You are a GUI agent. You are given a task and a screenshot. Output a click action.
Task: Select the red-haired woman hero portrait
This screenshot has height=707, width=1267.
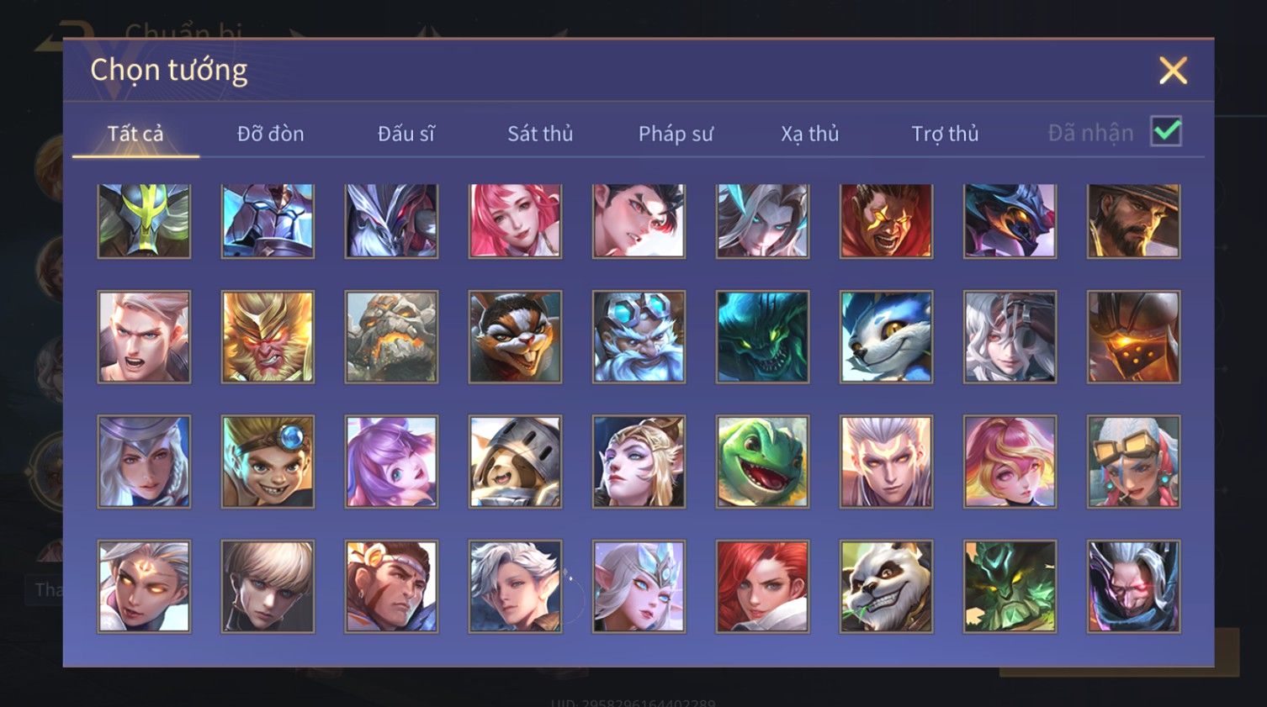coord(762,586)
